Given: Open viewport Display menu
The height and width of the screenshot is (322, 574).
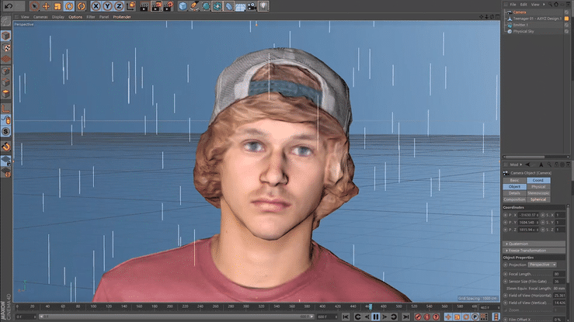Looking at the screenshot, I should click(57, 17).
